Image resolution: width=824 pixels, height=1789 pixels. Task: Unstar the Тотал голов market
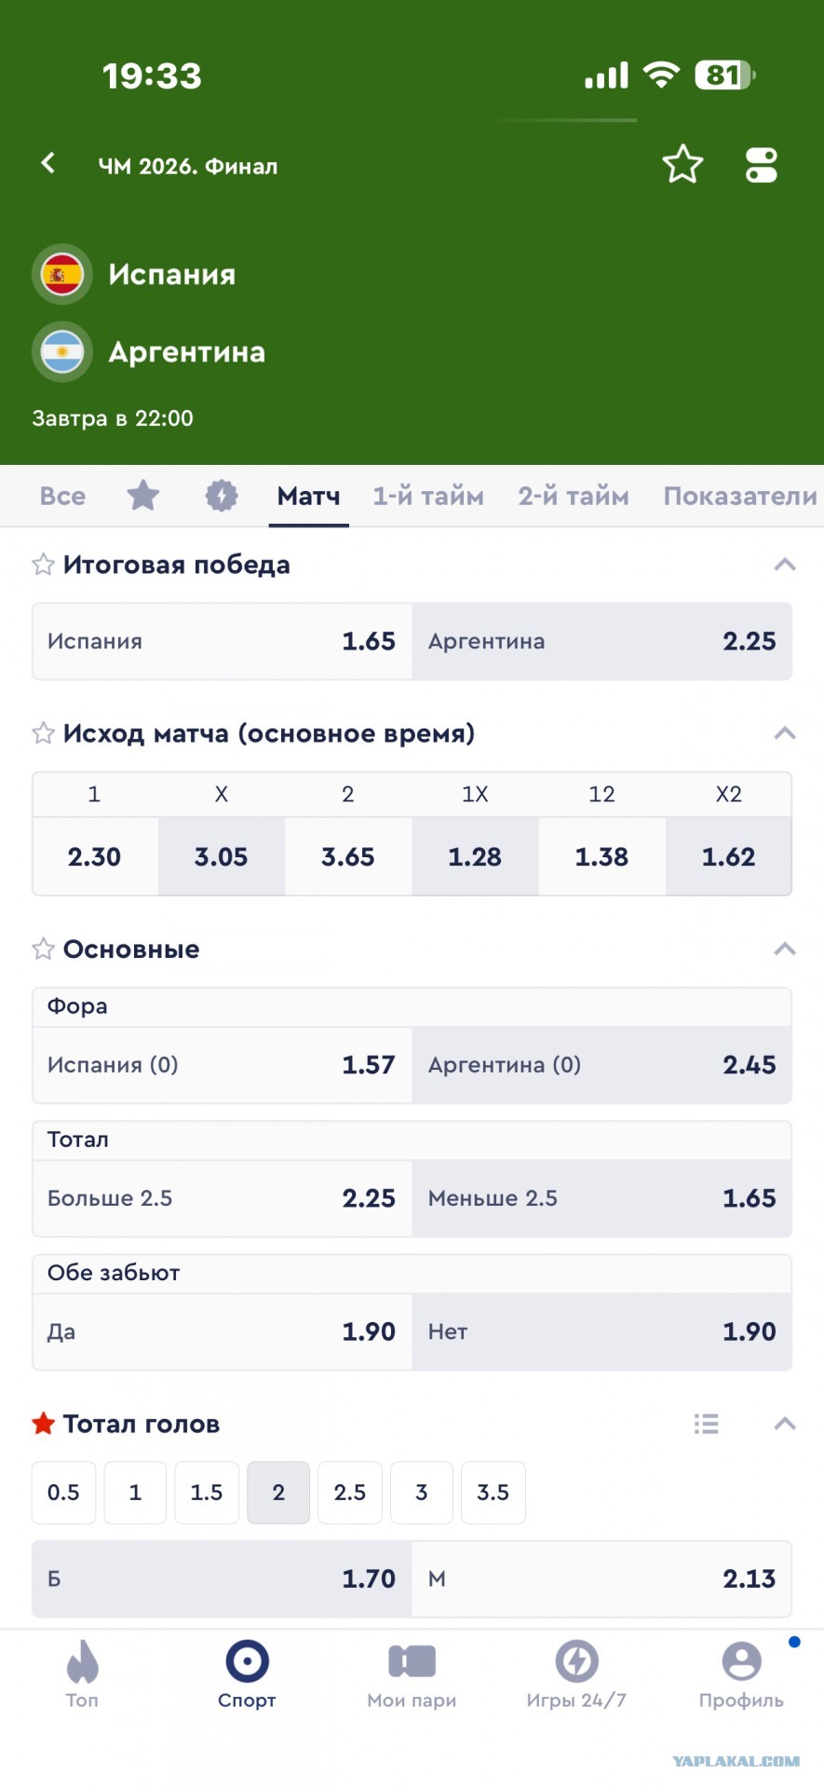pos(43,1424)
